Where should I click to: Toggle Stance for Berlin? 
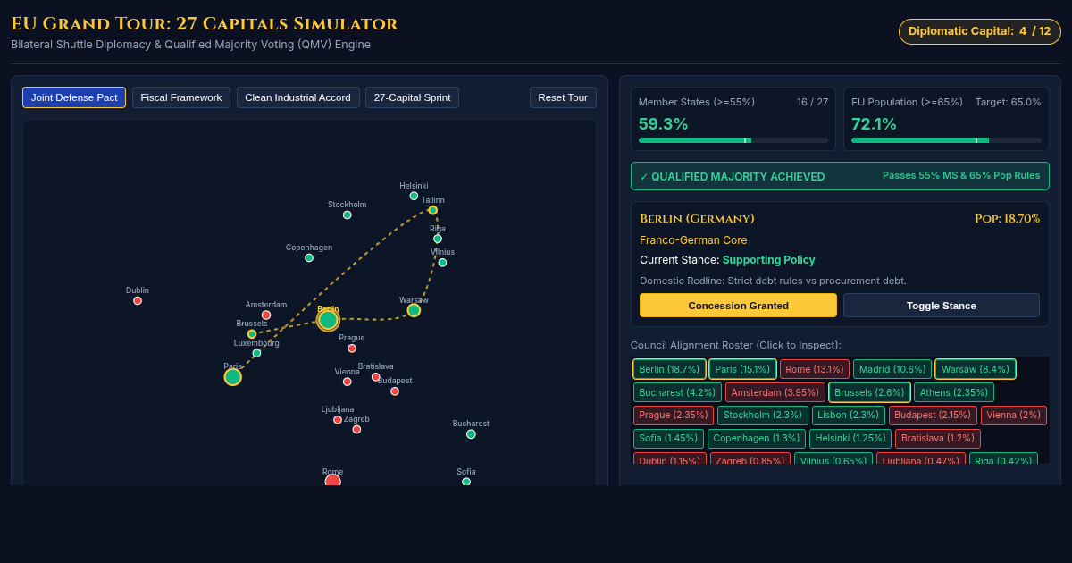tap(942, 306)
